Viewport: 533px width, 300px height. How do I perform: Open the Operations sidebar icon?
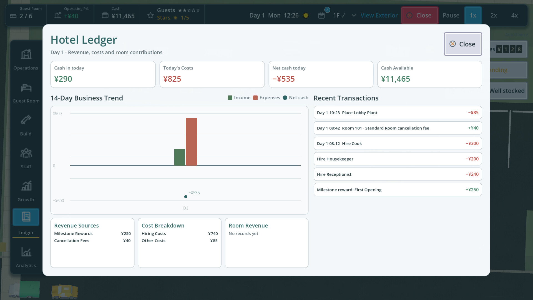[x=26, y=54]
